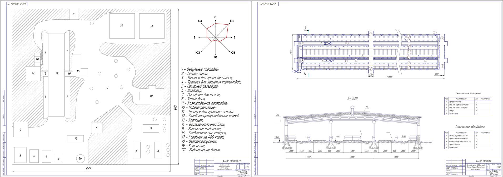Click legend line "1 – Выгульные площадки"
This screenshot has width=503, height=177.
[200, 69]
